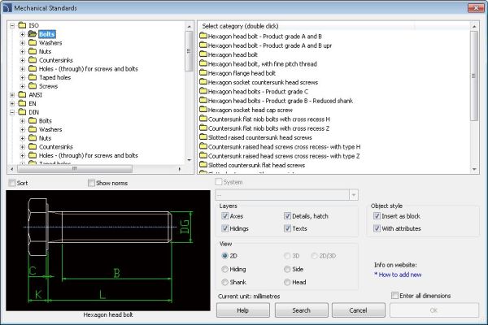The height and width of the screenshot is (325, 488).
Task: Click the tree horizontal scroll right arrow
Action: pos(180,169)
